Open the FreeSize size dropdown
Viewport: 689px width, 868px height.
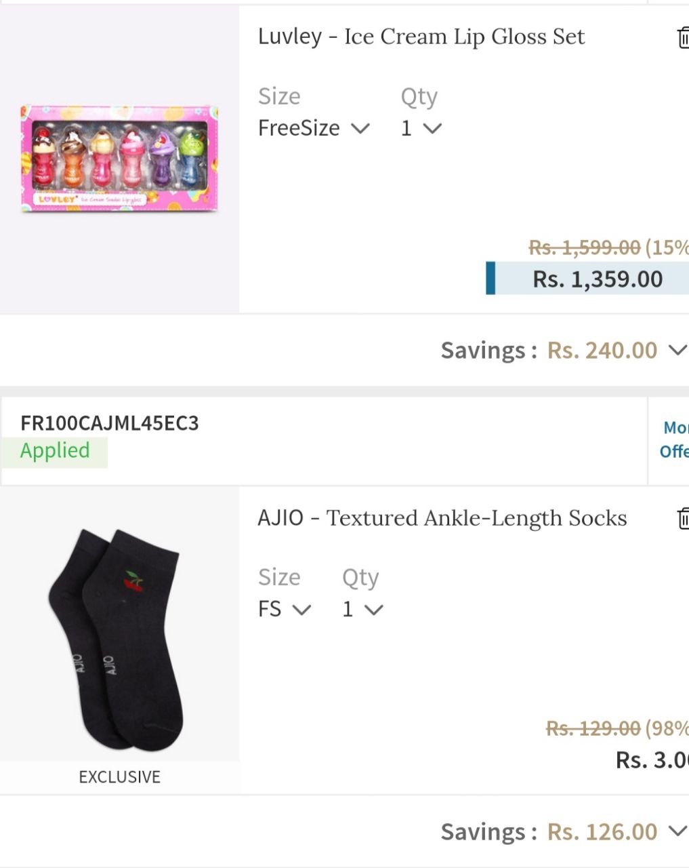pyautogui.click(x=314, y=127)
